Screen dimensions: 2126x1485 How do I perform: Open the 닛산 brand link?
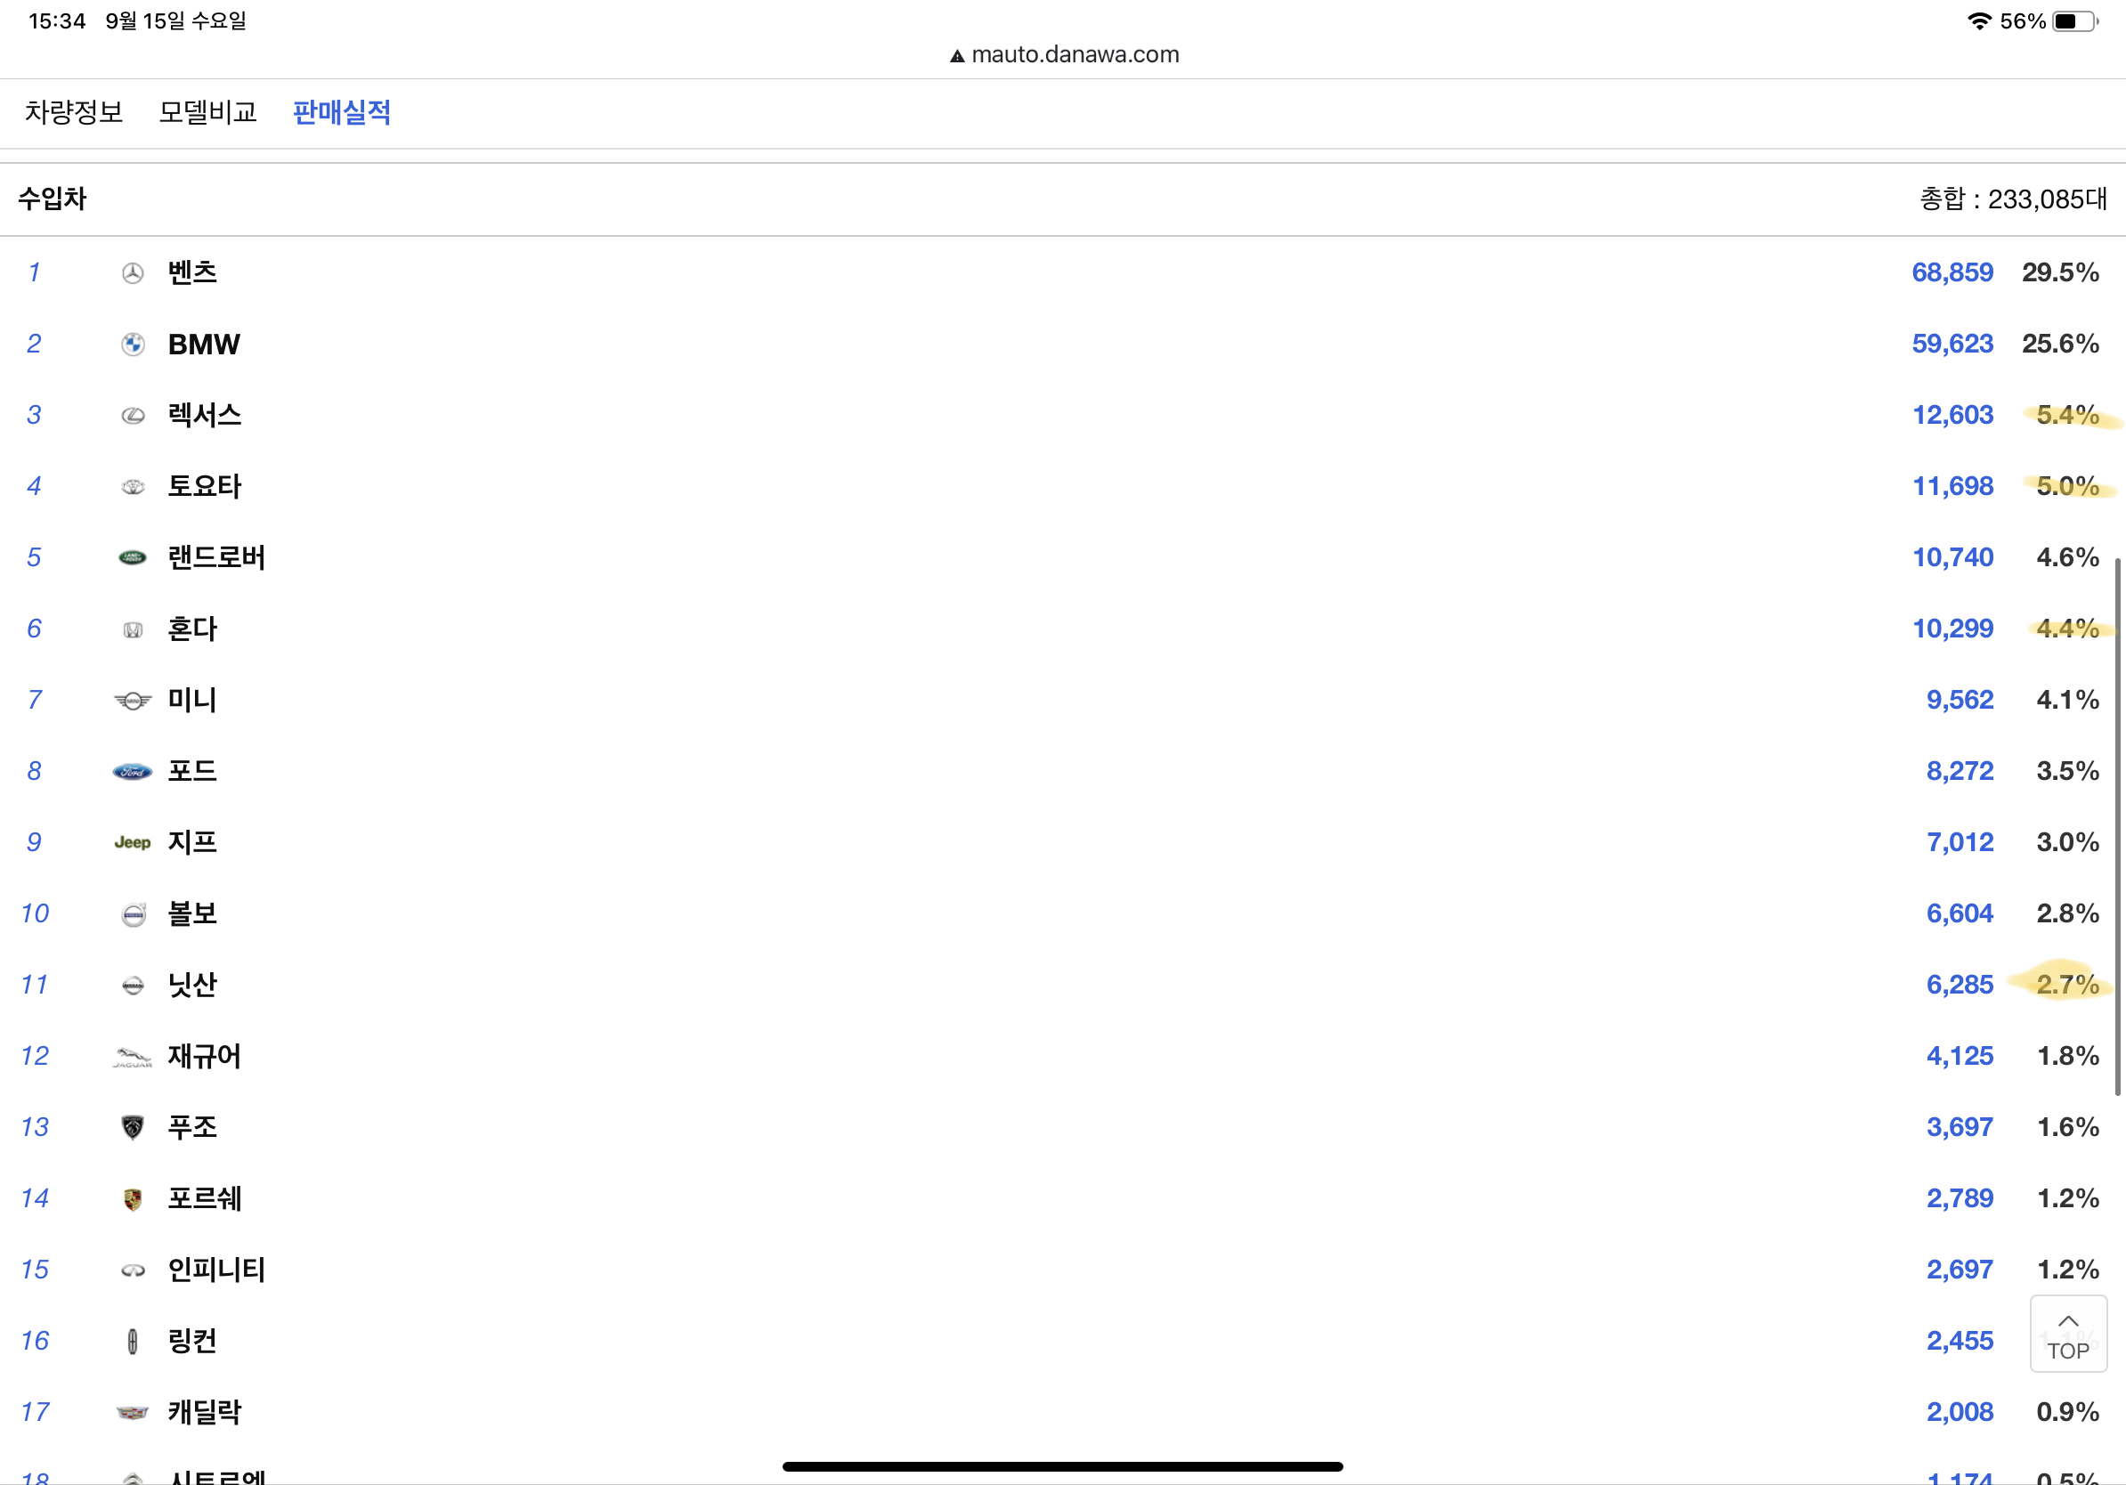pos(191,985)
